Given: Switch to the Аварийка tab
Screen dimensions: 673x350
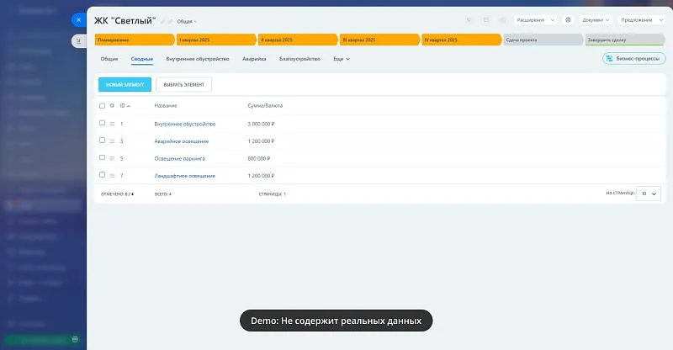Looking at the screenshot, I should click(x=254, y=59).
